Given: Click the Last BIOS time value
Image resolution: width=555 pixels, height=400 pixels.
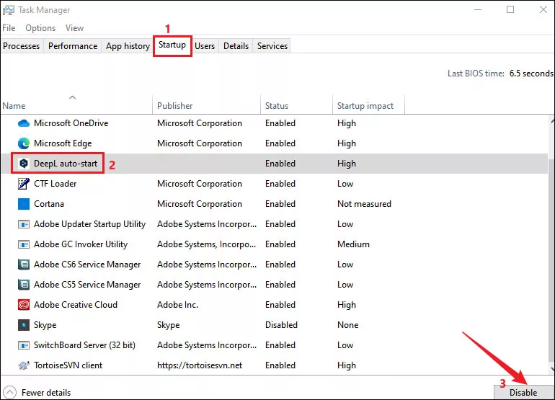Looking at the screenshot, I should click(x=531, y=74).
